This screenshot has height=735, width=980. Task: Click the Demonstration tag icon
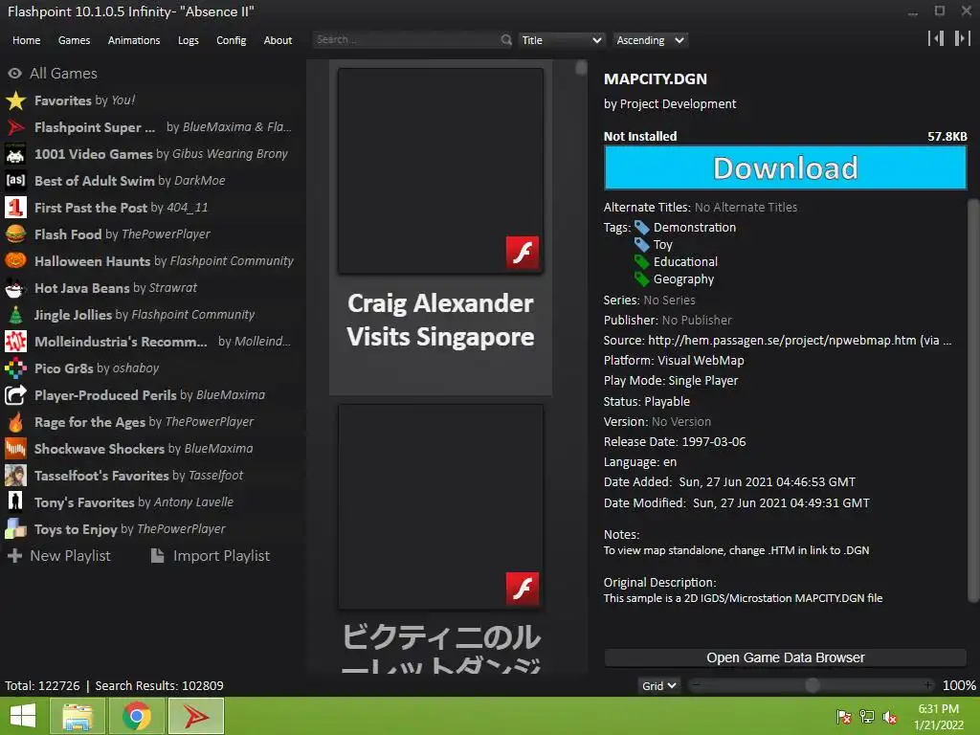[642, 228]
